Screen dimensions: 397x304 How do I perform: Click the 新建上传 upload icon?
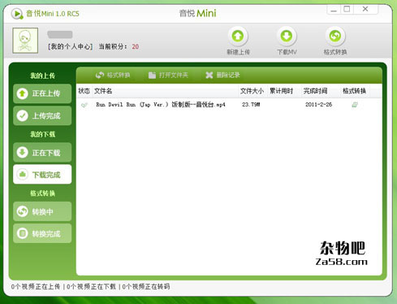238,36
